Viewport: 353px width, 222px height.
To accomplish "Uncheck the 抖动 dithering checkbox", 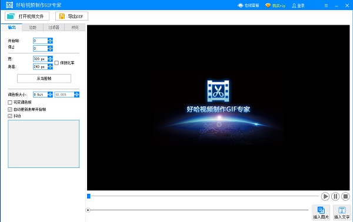I will [x=10, y=116].
